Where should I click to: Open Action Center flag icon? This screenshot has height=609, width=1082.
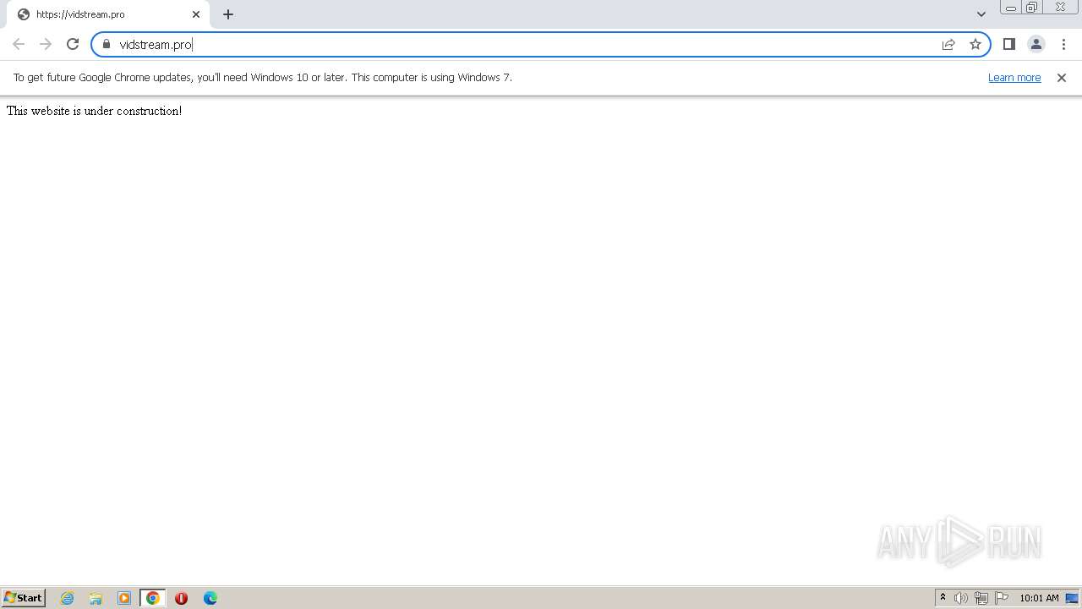tap(1002, 598)
